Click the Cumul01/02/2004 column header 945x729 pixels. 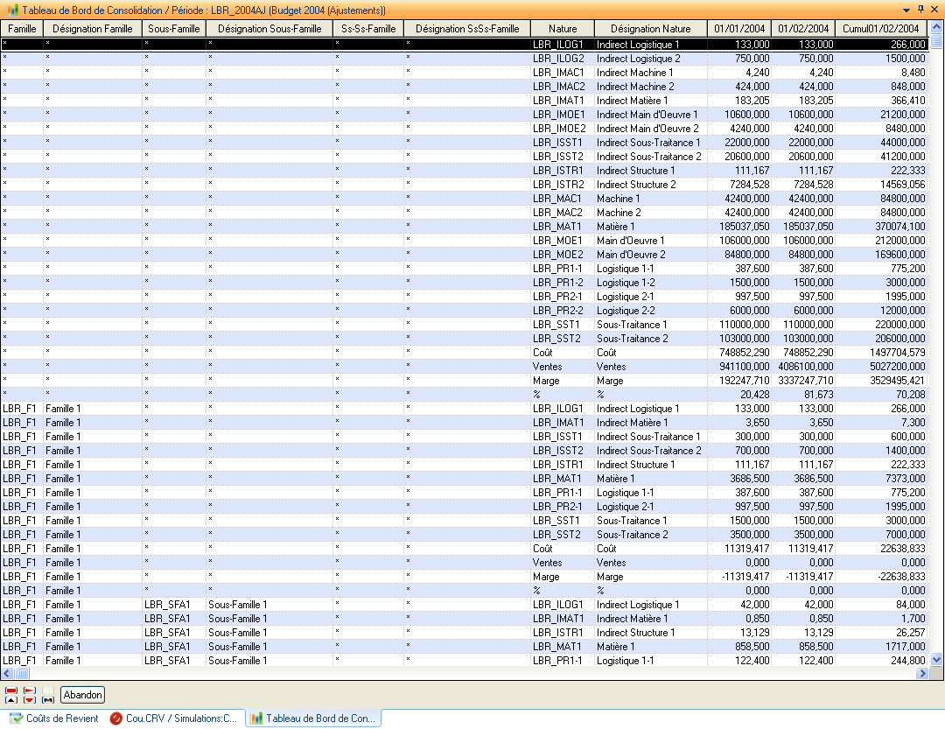coord(880,29)
